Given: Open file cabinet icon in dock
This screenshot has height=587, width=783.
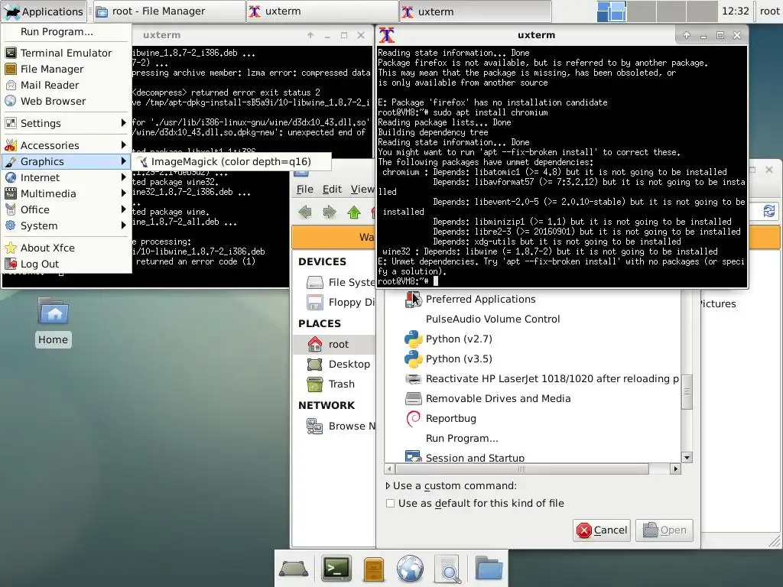Looking at the screenshot, I should tap(373, 569).
